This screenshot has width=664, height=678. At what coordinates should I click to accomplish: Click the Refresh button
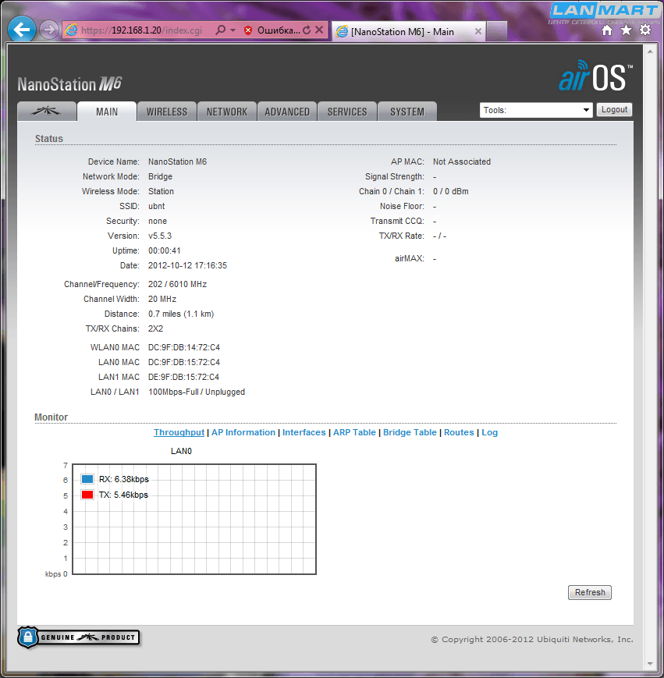(x=590, y=592)
